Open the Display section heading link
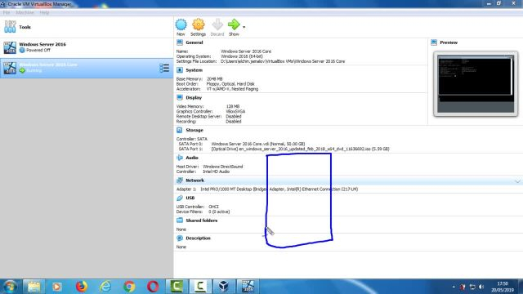The width and height of the screenshot is (523, 294). 194,98
